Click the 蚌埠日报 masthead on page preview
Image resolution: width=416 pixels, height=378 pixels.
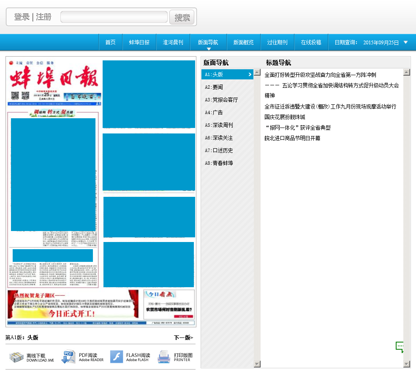[54, 77]
